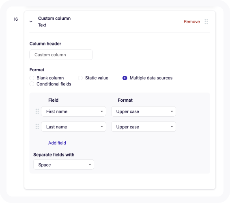Click the First name row drag handle
Image resolution: width=230 pixels, height=203 pixels.
coord(37,111)
